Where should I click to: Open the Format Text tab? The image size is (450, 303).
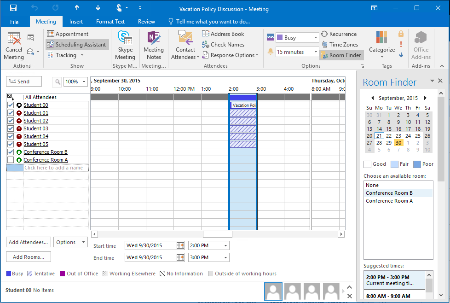(110, 22)
